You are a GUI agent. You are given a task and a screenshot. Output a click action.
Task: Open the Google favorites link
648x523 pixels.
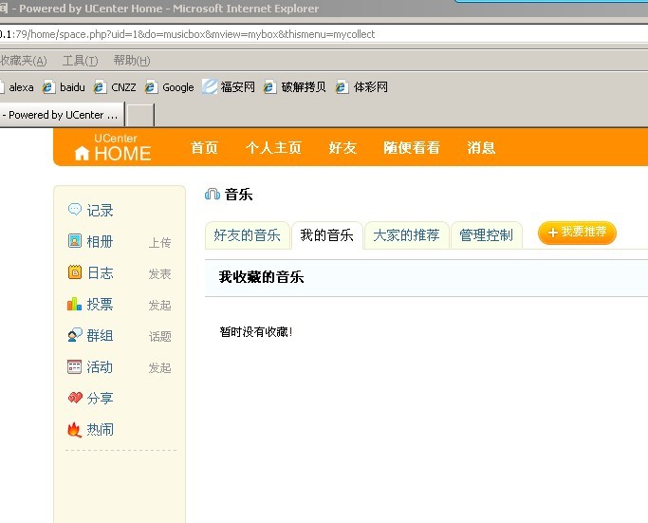click(178, 87)
